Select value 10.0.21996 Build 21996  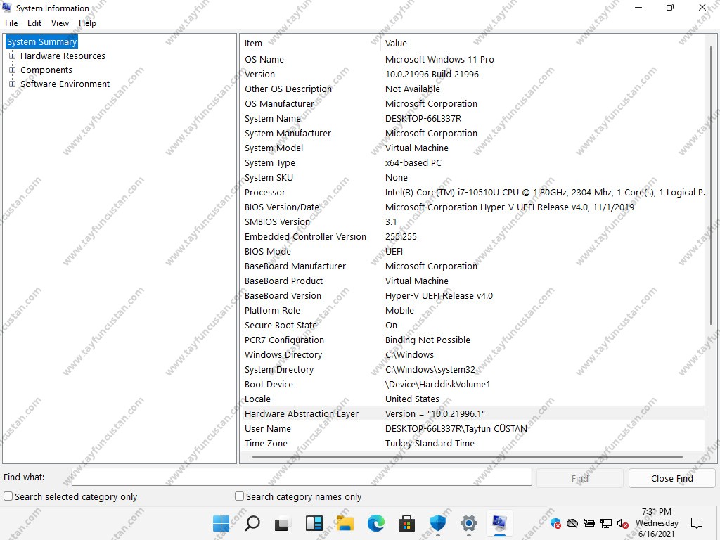[432, 74]
